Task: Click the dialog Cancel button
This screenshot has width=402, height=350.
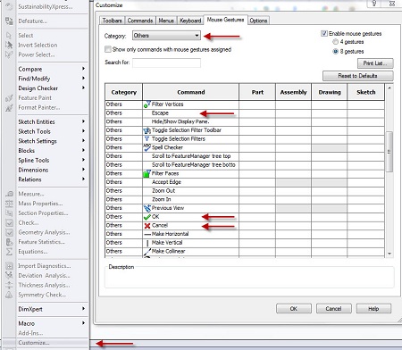Action: coord(333,309)
